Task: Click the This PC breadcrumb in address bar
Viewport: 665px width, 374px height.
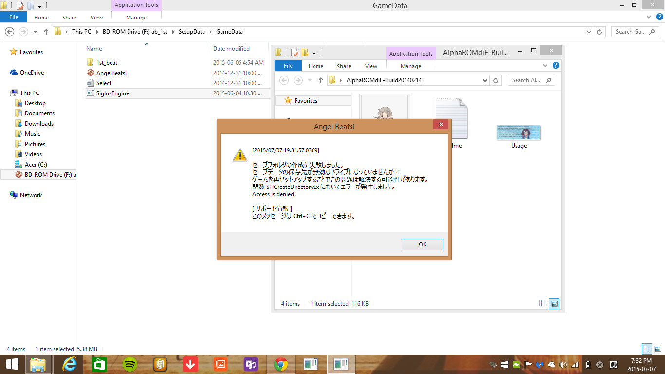Action: 81,32
